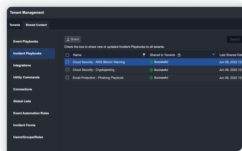Screen dimensions: 242x151
Task: Select Global Lists in the sidebar
Action: pos(22,101)
